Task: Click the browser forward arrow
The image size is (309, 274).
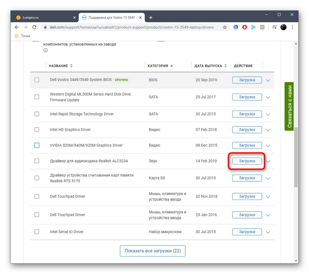Action: point(25,27)
